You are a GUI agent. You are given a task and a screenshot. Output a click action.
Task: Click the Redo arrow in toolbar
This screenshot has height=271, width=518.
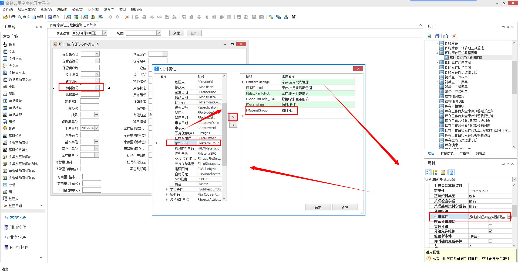click(118, 17)
